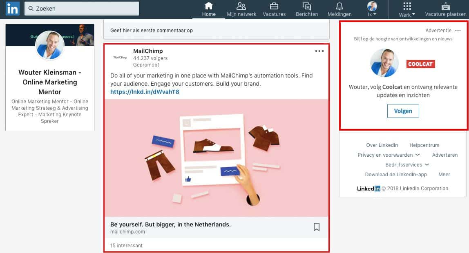Screen dimensions: 469x253
Task: Click the Gepromoot label
Action: click(x=146, y=65)
